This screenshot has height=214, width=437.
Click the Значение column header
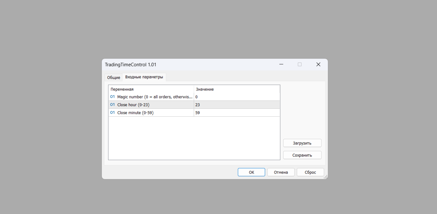click(237, 89)
